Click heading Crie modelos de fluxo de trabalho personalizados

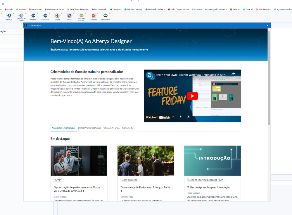click(x=87, y=72)
